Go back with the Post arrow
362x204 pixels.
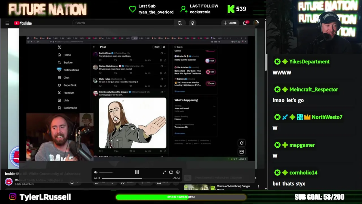[94, 47]
